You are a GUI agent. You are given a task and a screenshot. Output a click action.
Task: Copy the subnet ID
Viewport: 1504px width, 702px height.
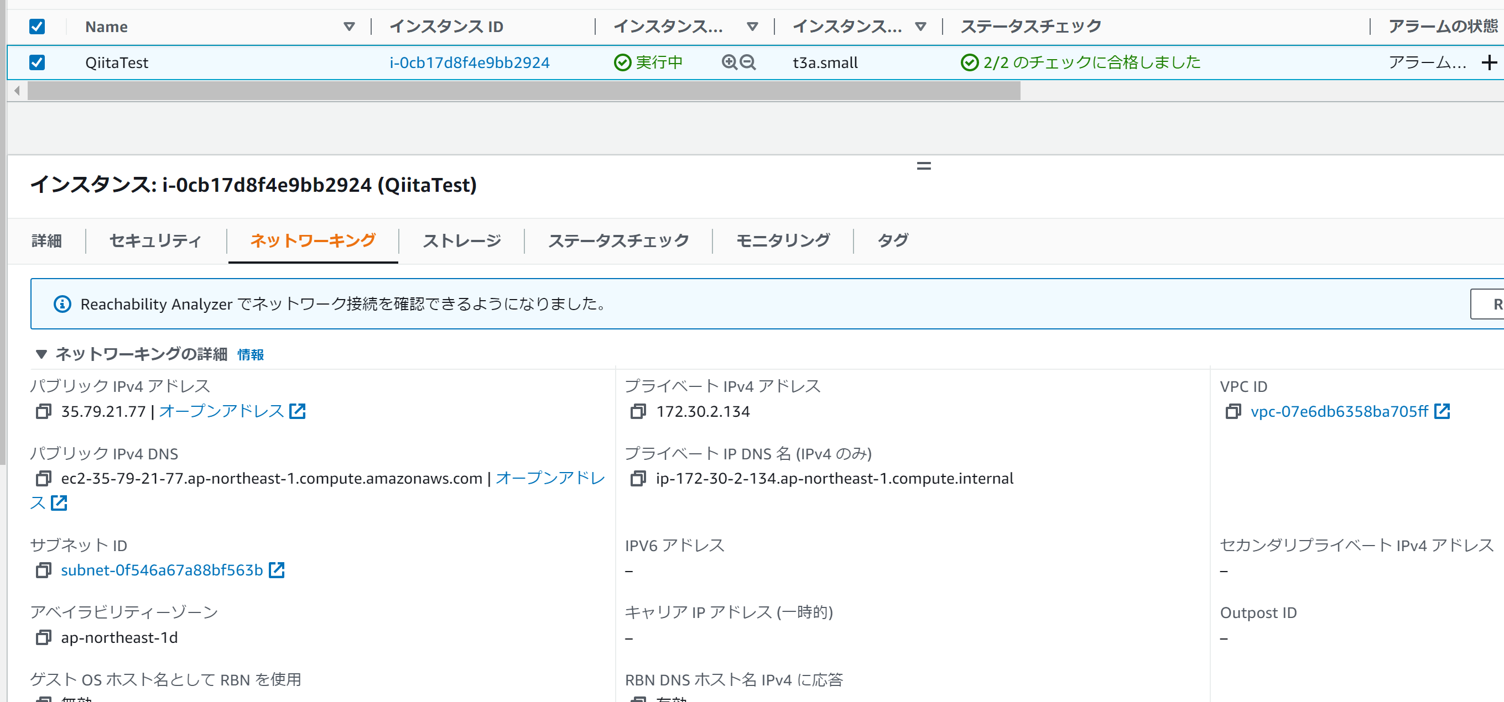click(43, 570)
